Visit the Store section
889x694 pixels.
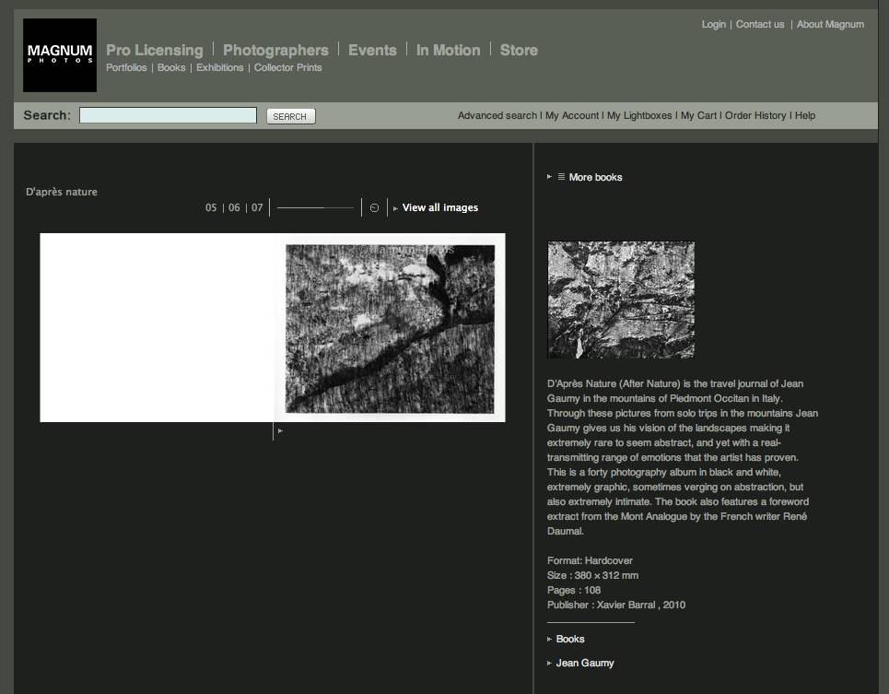pos(519,50)
